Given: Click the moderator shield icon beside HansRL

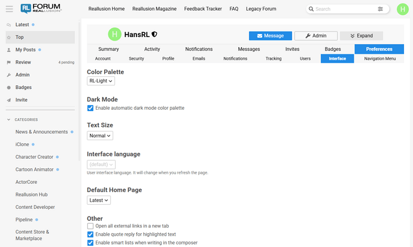Looking at the screenshot, I should click(x=154, y=35).
